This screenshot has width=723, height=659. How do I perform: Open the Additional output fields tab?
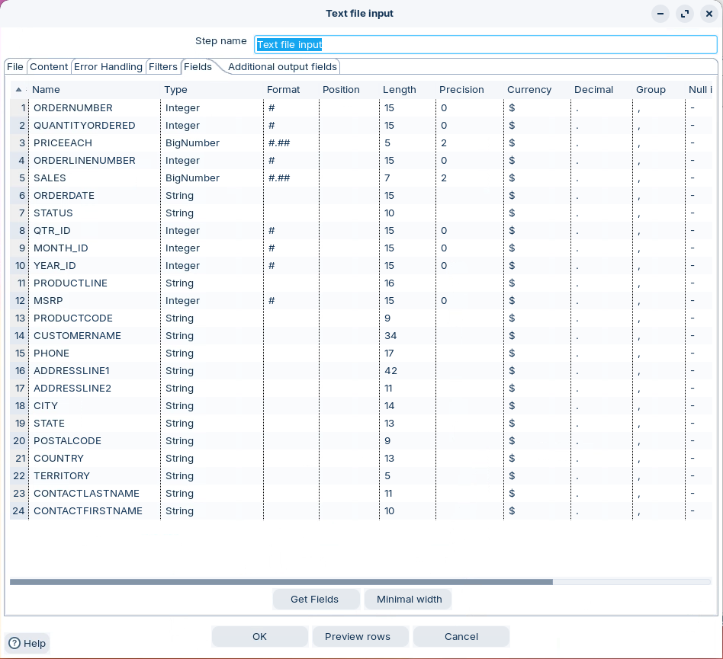pos(282,67)
